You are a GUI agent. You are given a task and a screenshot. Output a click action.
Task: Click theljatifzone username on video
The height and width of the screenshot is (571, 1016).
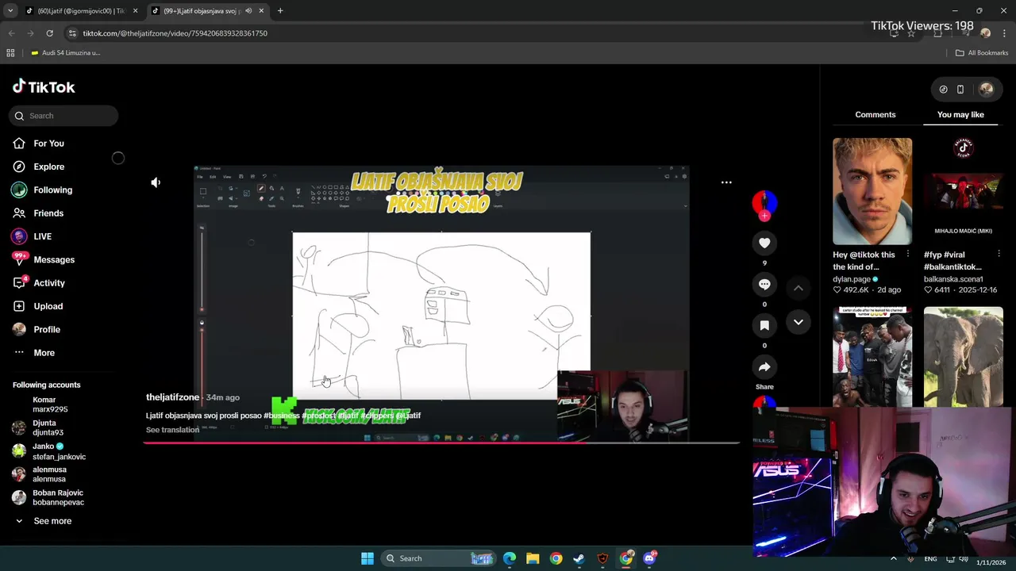172,397
